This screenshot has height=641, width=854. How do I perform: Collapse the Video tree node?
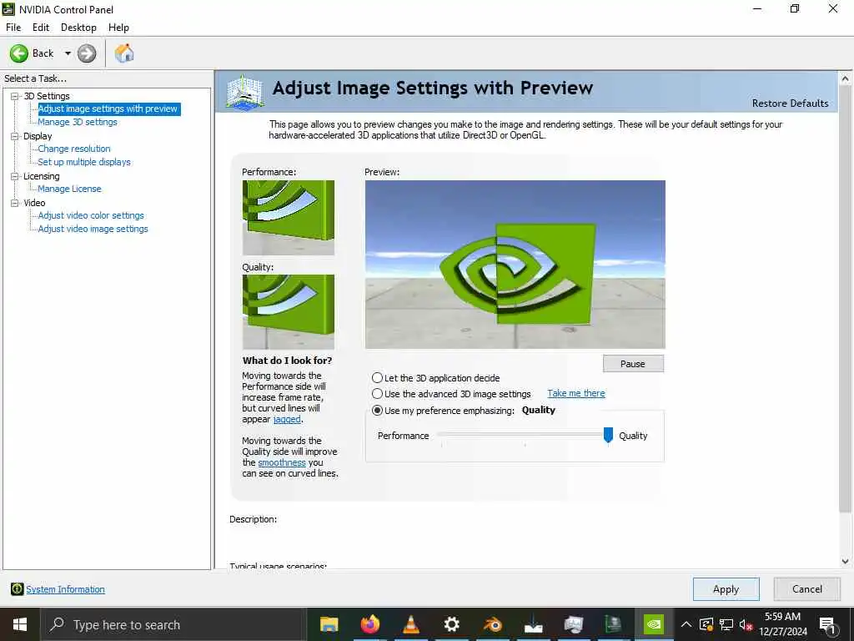15,203
